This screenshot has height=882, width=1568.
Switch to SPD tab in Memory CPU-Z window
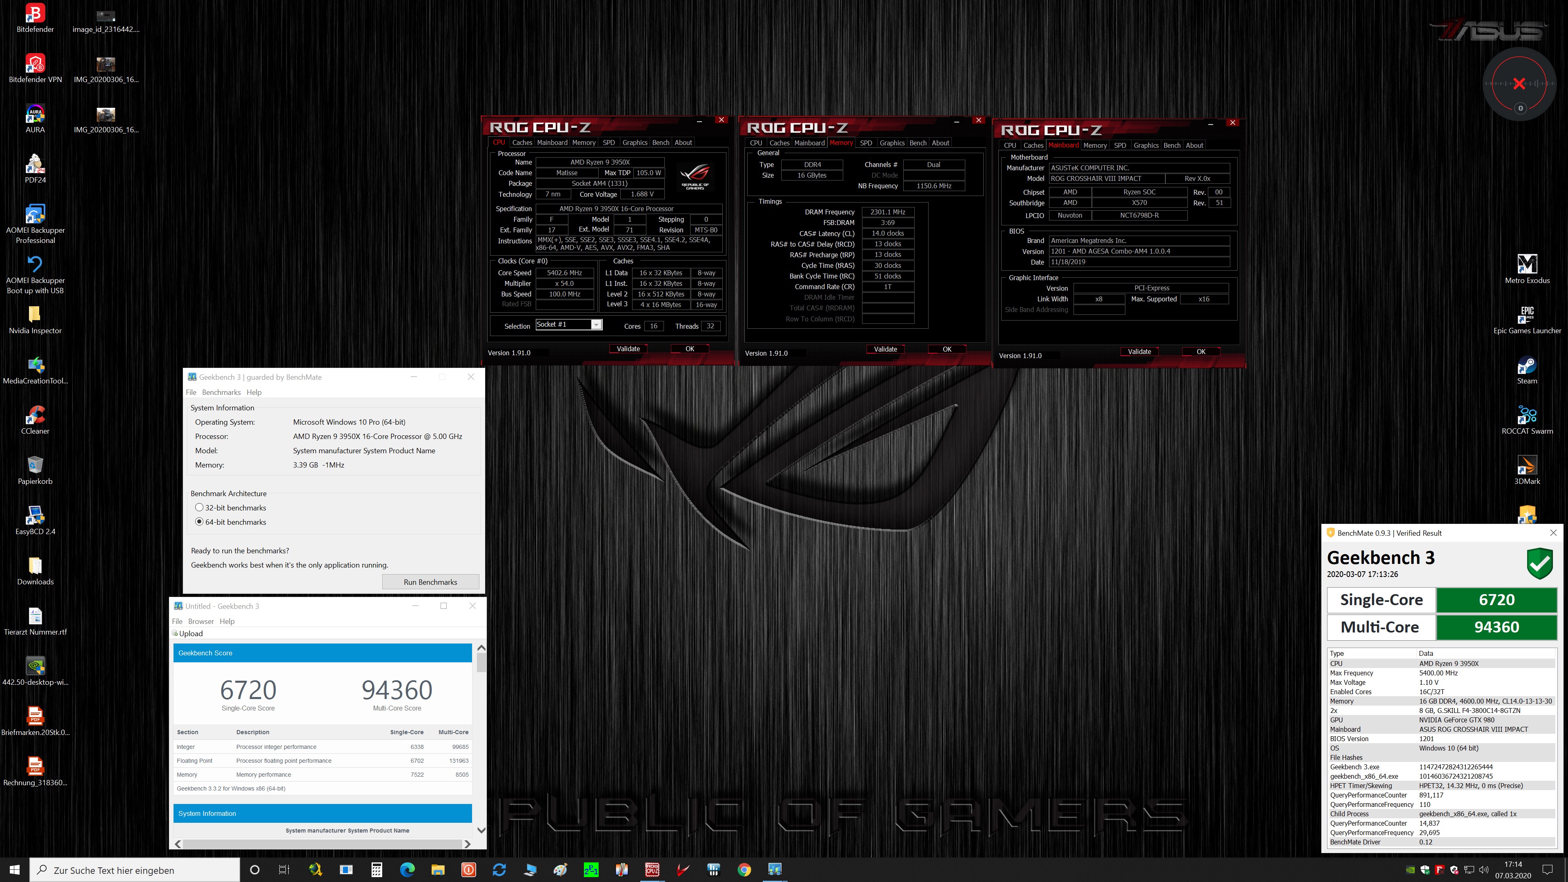coord(866,143)
